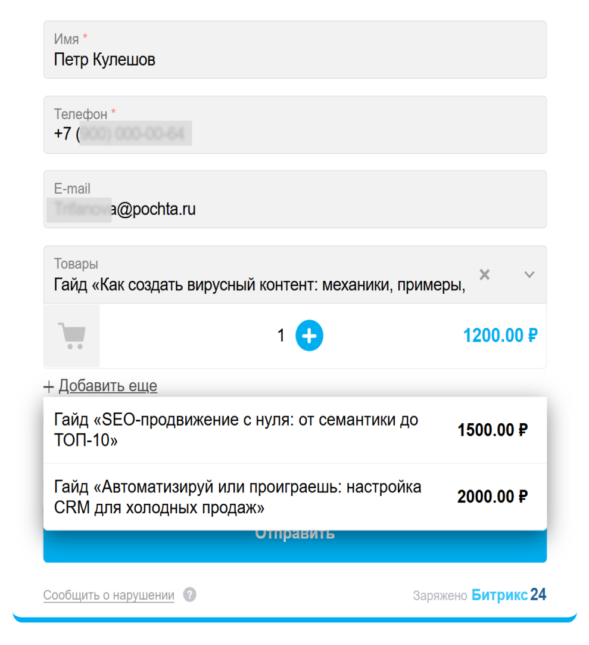Click the quantity number 1

click(x=281, y=335)
